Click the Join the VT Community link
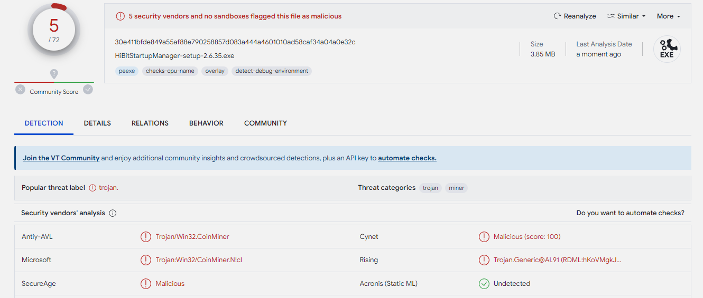Image resolution: width=703 pixels, height=298 pixels. click(x=61, y=158)
